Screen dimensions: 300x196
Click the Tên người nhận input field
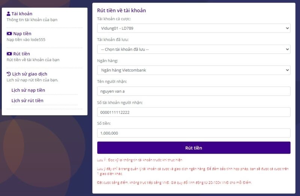pyautogui.click(x=193, y=91)
